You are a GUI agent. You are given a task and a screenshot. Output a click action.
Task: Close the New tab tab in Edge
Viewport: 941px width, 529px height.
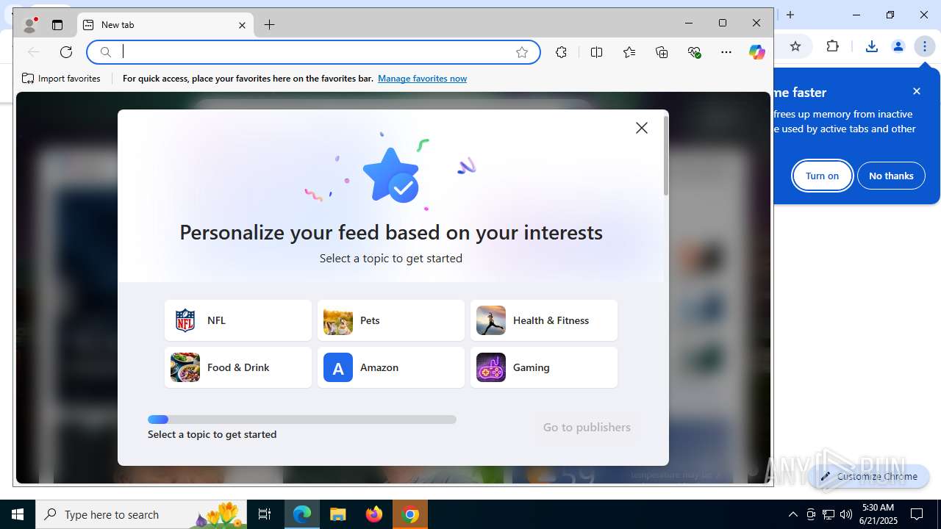[x=242, y=25]
